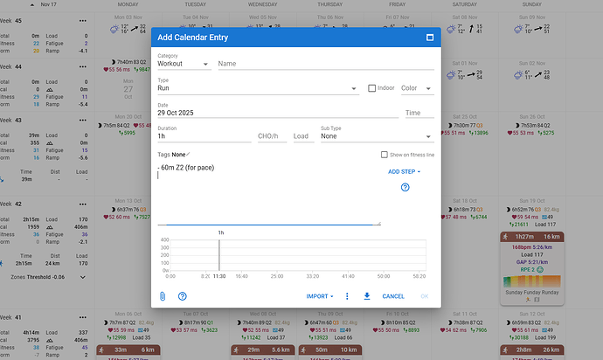Expand the Type dropdown showing Run

[257, 88]
